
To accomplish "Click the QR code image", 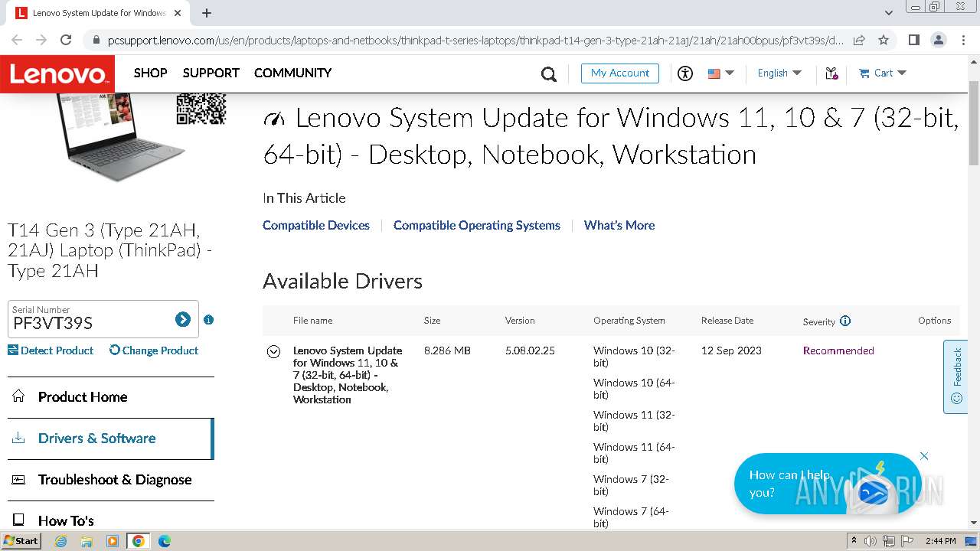I will [201, 109].
